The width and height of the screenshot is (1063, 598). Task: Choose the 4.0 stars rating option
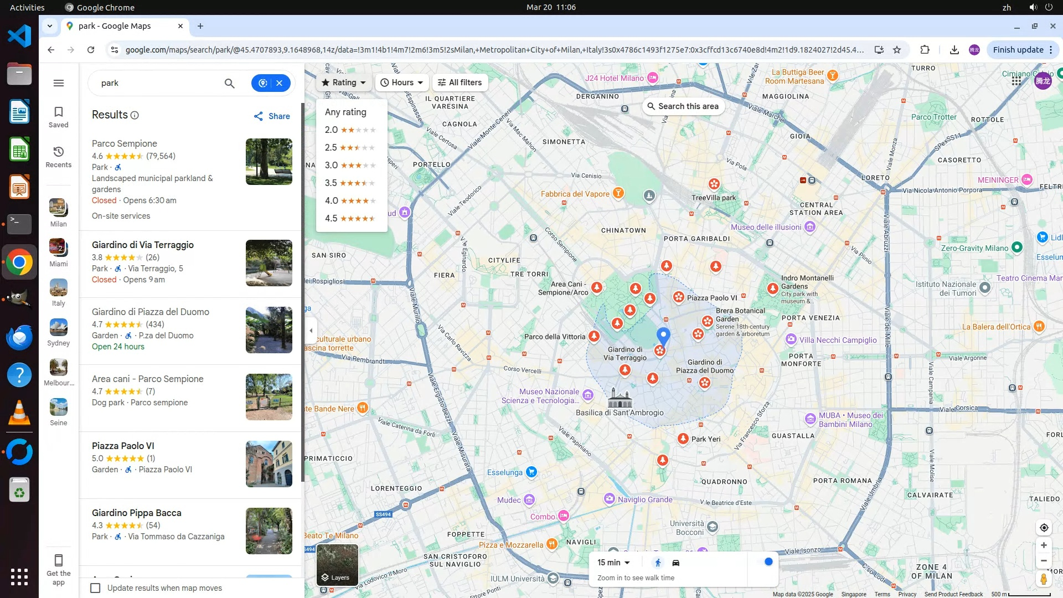[350, 200]
